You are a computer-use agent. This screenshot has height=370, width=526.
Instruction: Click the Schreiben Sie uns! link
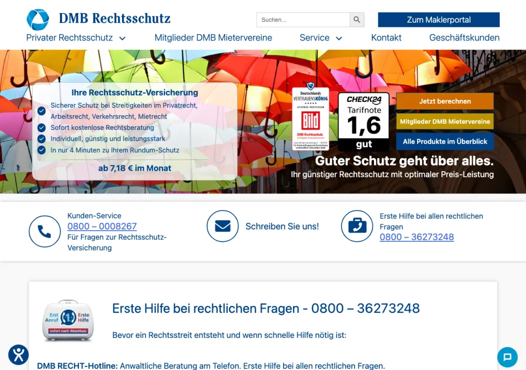(282, 226)
